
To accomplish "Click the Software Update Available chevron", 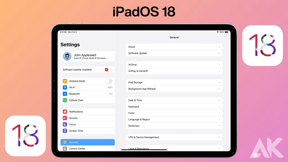I will (x=112, y=70).
